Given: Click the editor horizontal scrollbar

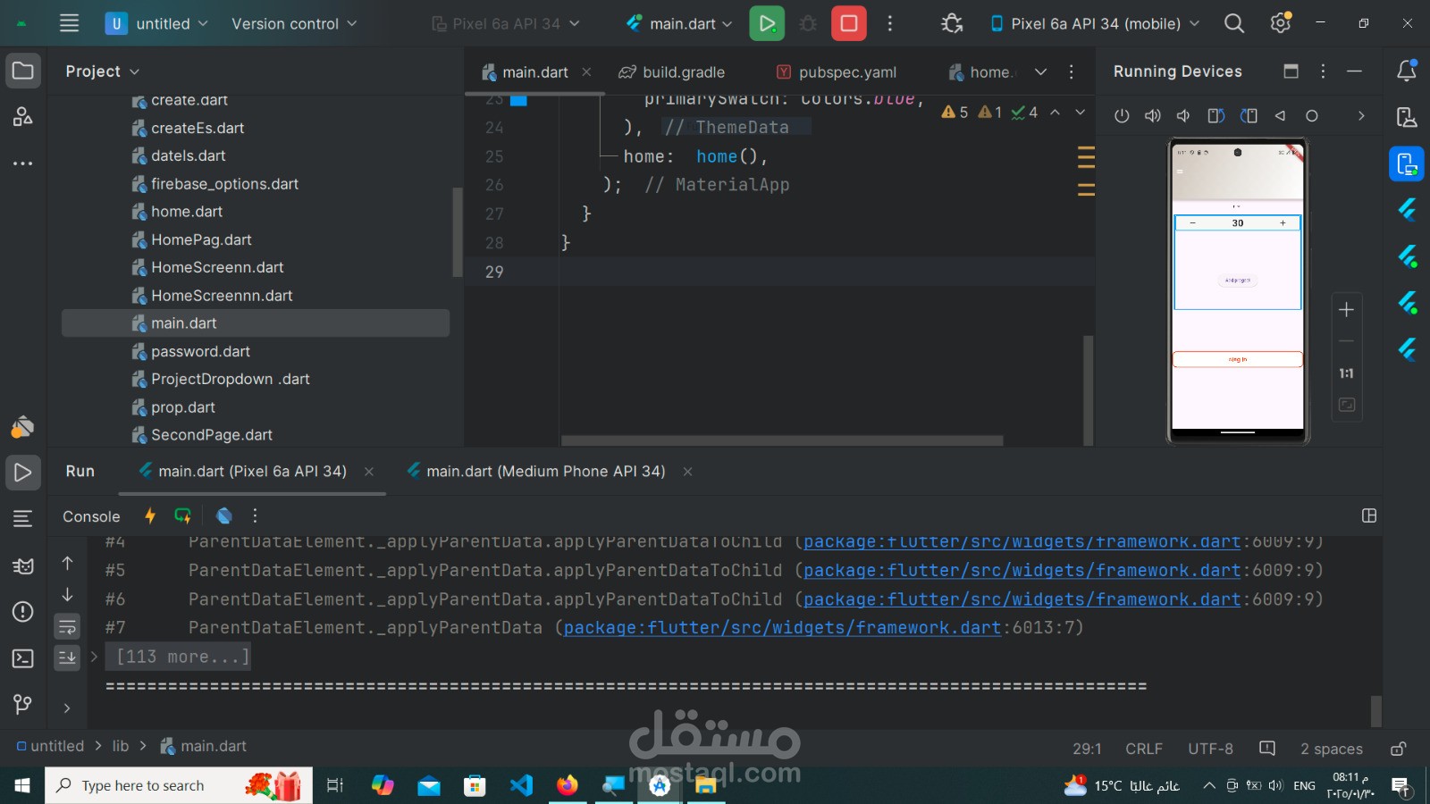Looking at the screenshot, I should 782,440.
